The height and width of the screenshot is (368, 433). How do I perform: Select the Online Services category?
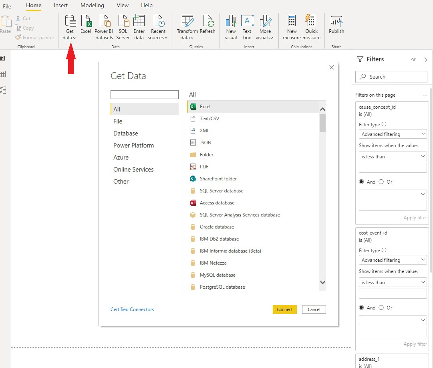pos(145,169)
